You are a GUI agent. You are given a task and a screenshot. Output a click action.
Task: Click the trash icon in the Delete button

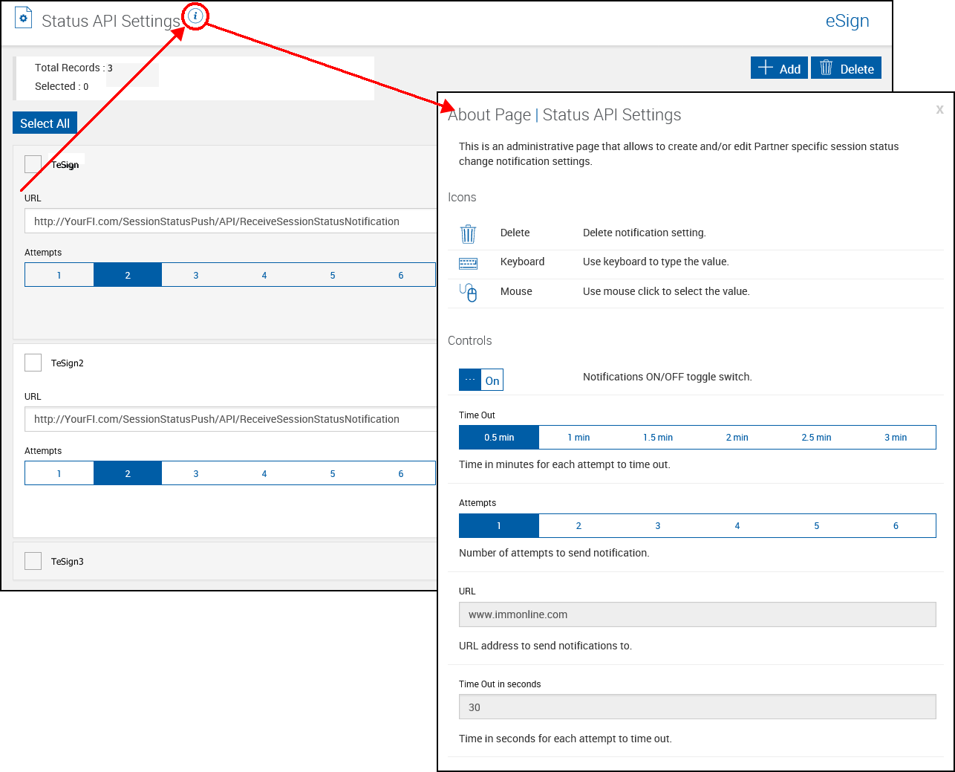826,68
